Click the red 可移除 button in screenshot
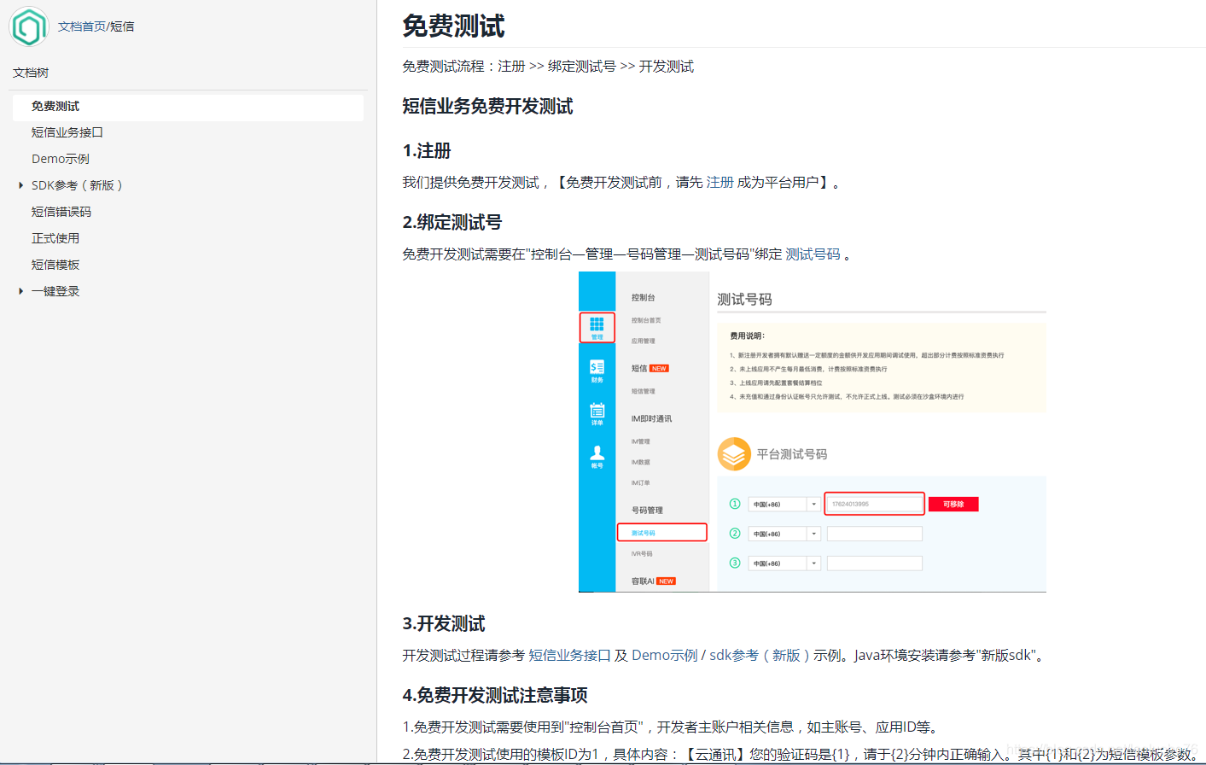The image size is (1206, 765). point(953,505)
